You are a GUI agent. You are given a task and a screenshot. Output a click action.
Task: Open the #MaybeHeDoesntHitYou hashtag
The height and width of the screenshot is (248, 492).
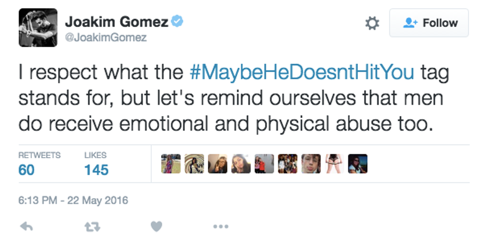(302, 72)
